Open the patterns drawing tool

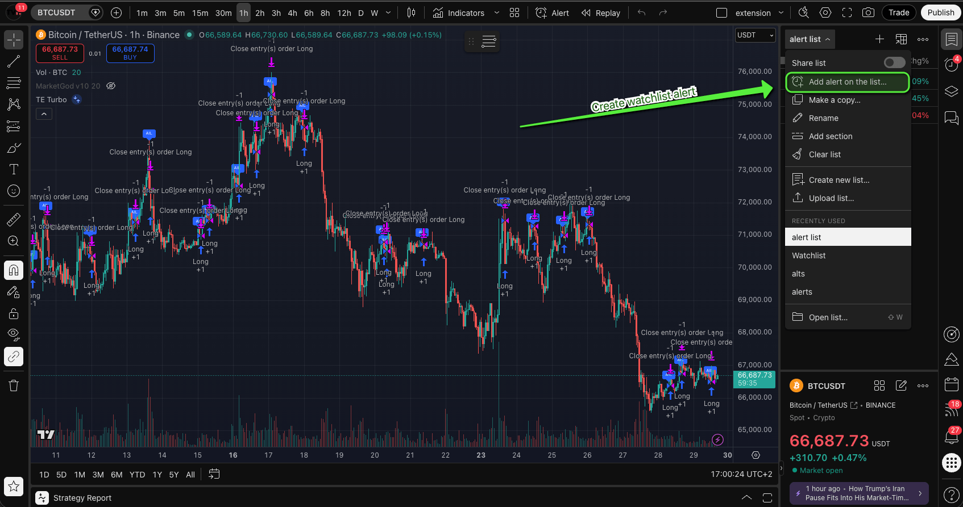pos(14,104)
